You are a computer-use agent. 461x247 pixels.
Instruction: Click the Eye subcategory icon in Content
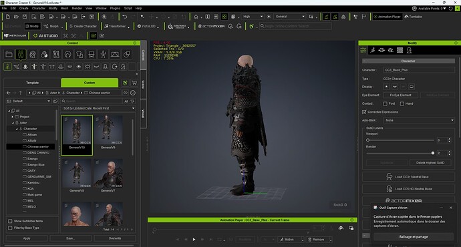[x=78, y=67]
